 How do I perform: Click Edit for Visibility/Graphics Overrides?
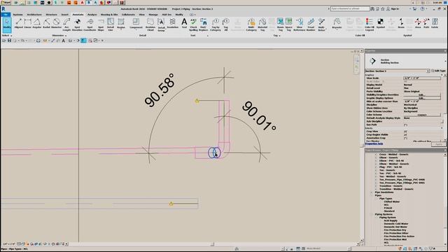pos(422,94)
